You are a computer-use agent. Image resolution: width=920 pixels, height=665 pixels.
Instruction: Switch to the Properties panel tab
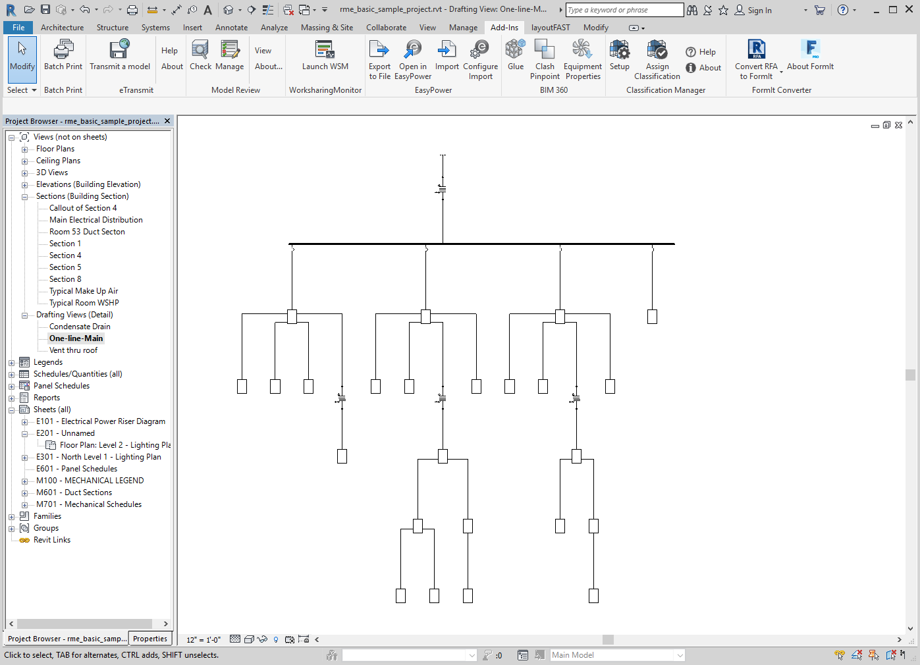point(150,639)
